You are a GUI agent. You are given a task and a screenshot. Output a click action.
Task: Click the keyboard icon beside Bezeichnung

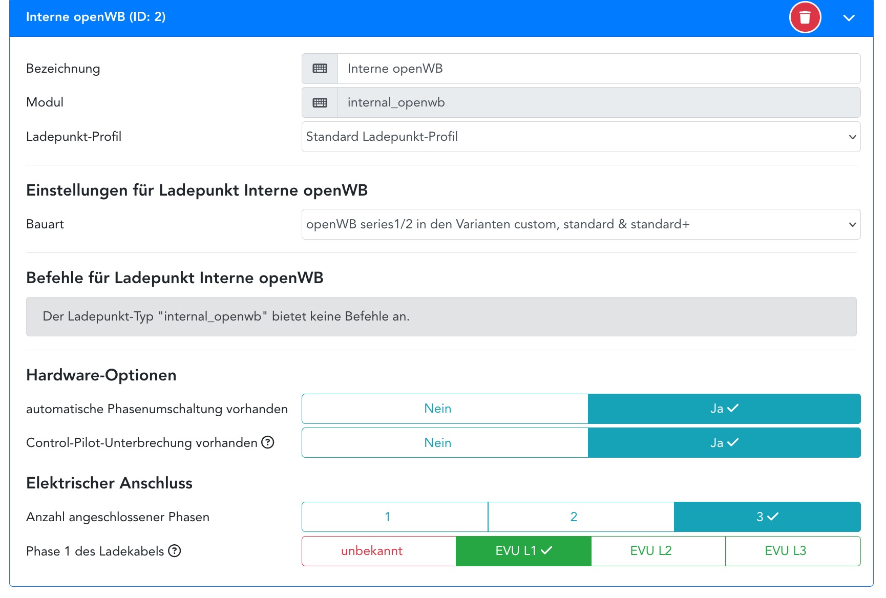[320, 69]
